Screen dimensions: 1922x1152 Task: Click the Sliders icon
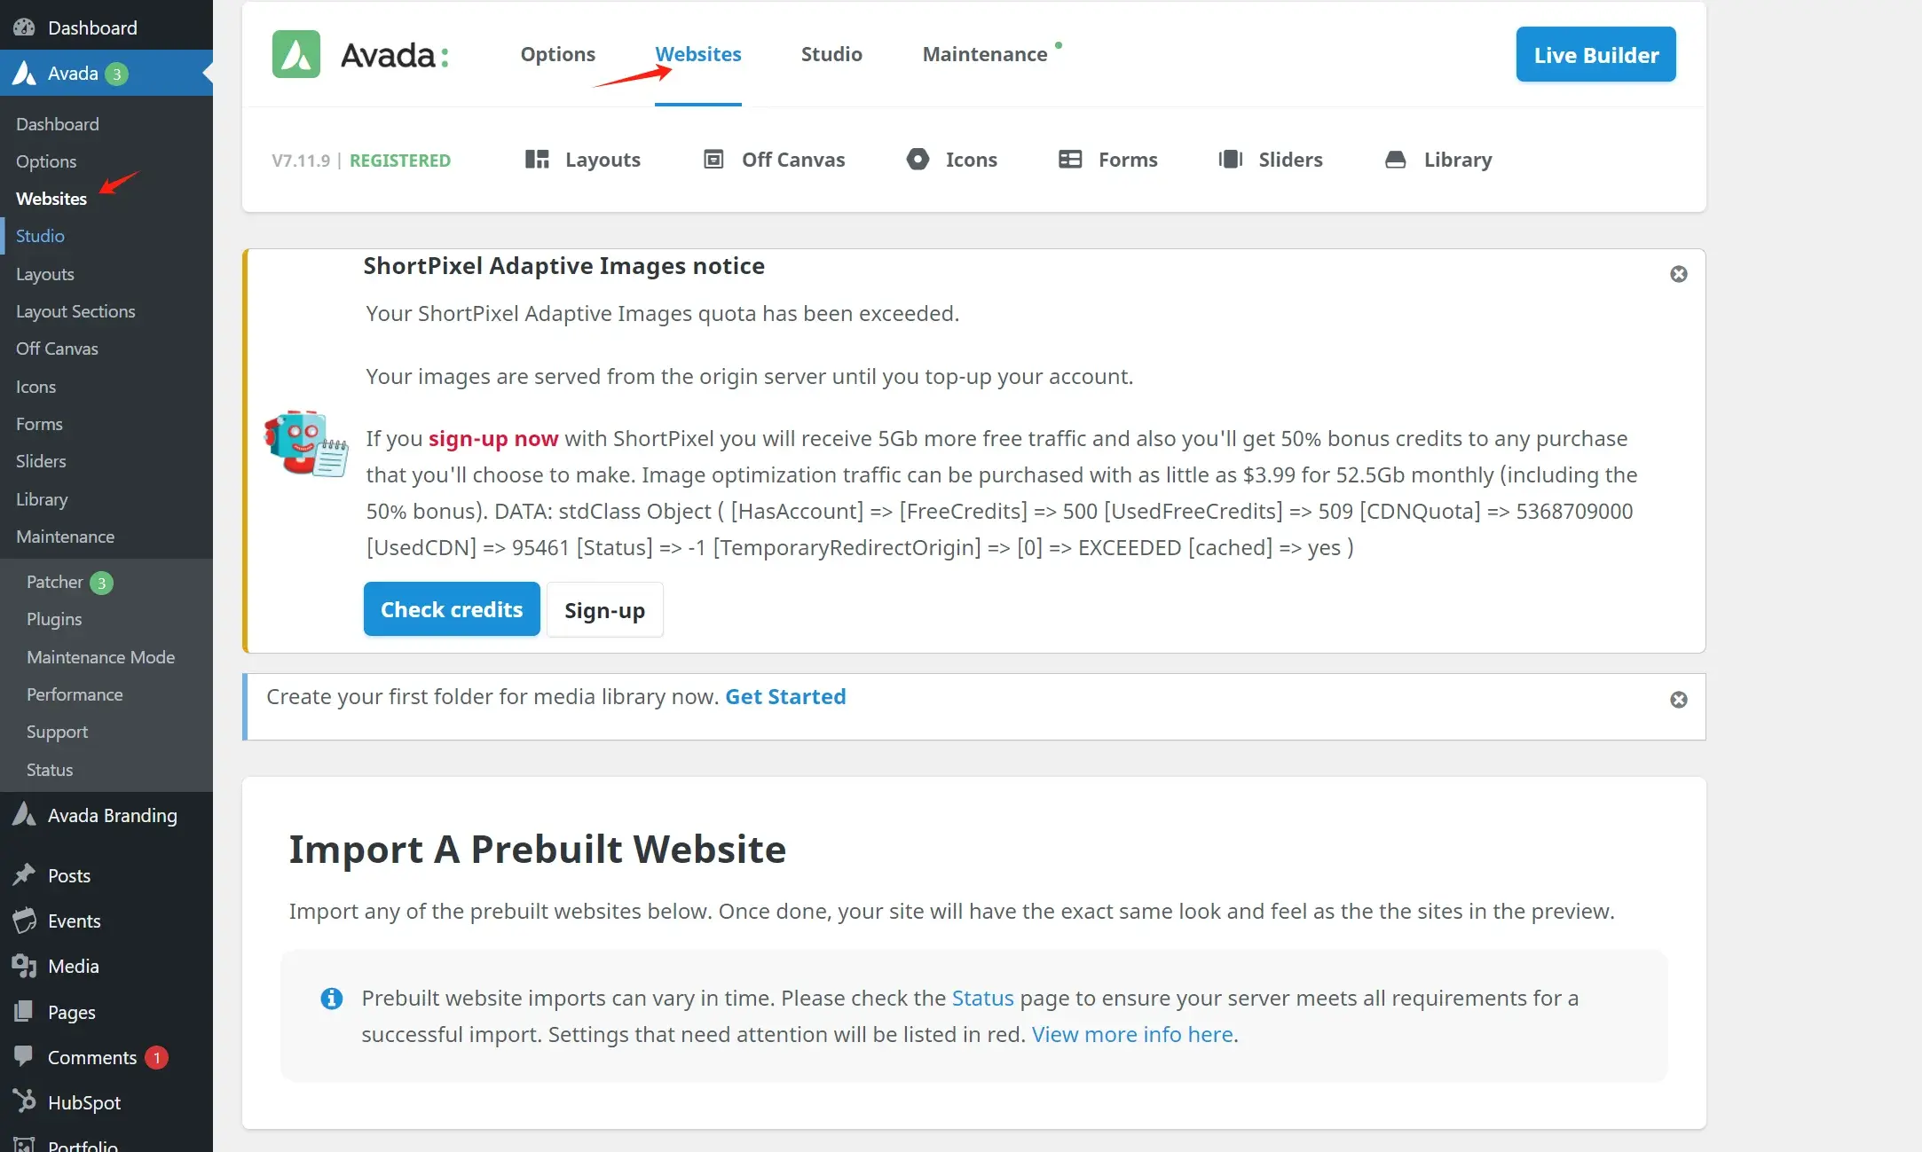[1230, 160]
